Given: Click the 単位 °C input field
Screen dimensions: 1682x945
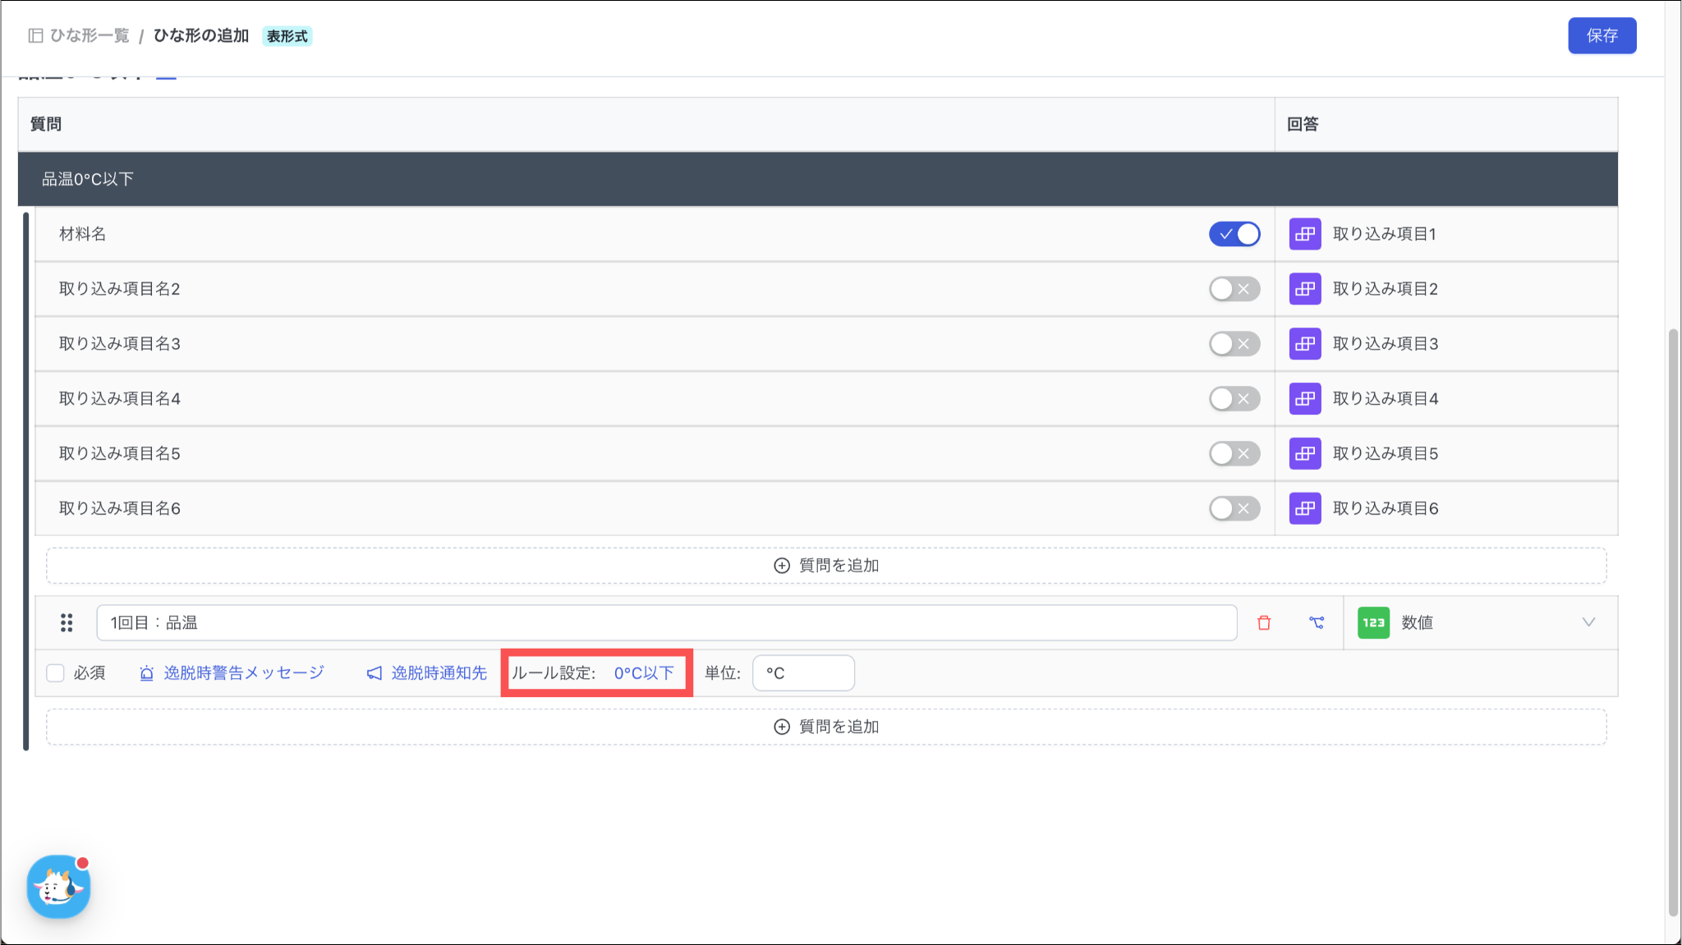Looking at the screenshot, I should pos(803,673).
